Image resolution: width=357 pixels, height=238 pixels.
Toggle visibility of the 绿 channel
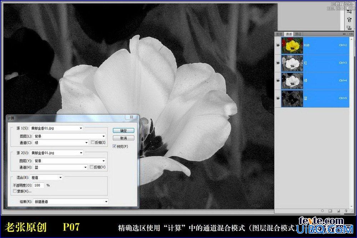click(278, 81)
